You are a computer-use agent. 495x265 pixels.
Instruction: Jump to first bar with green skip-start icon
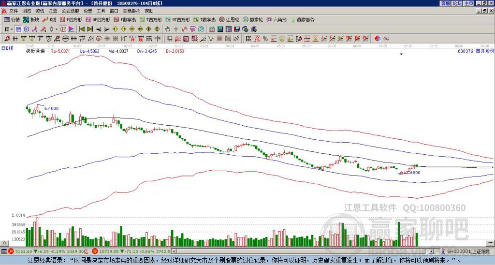(82, 29)
